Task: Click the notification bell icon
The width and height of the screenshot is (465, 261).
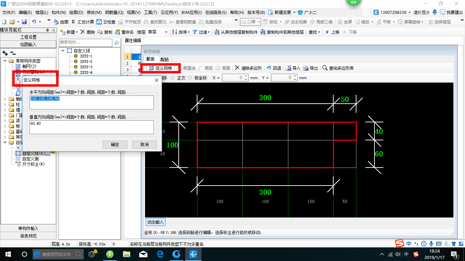Action: [435, 12]
